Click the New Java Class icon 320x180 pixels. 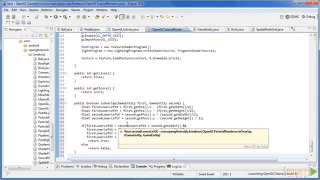coord(84,17)
